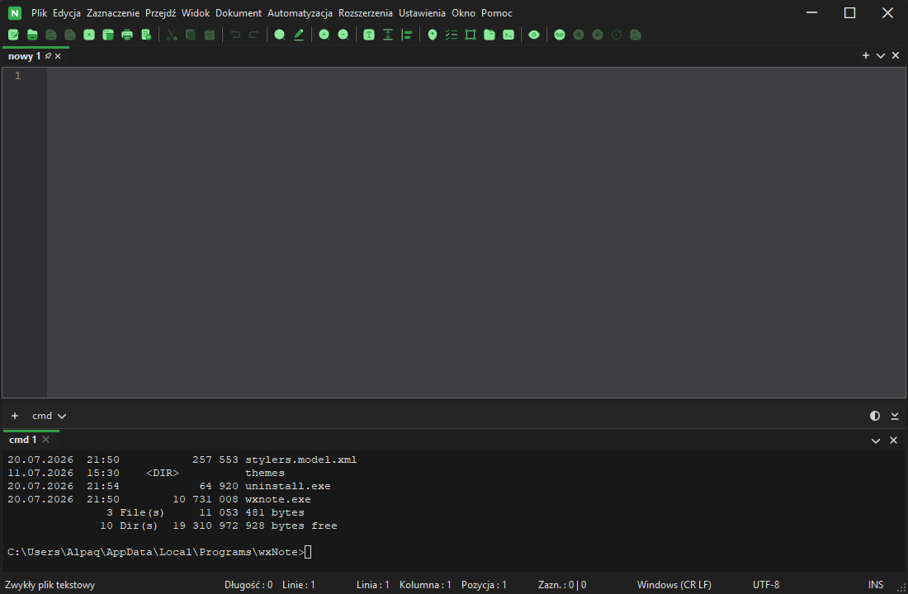
Task: Create a new document from toolbar
Action: (13, 35)
